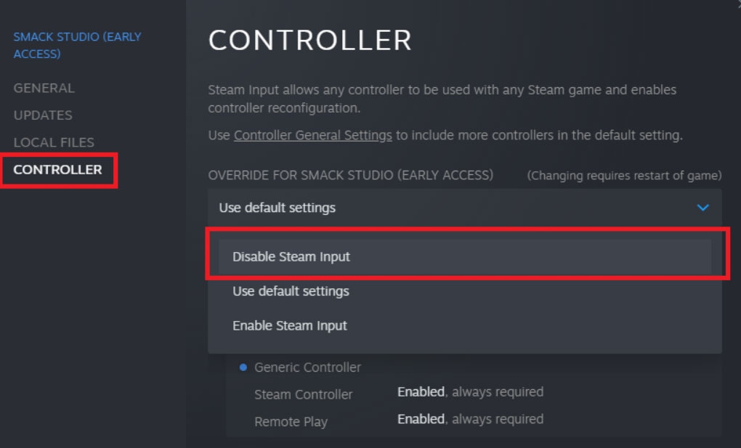Choose Disable Steam Input option
The height and width of the screenshot is (448, 741).
(291, 256)
